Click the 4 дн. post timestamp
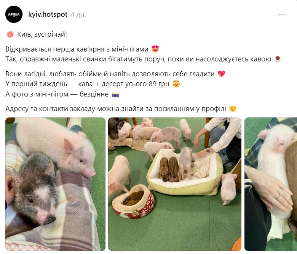The width and height of the screenshot is (297, 254). tap(78, 15)
